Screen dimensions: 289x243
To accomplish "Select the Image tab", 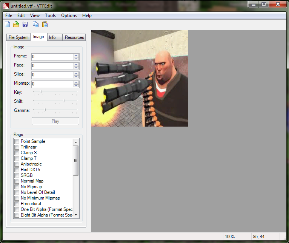I will pyautogui.click(x=38, y=37).
